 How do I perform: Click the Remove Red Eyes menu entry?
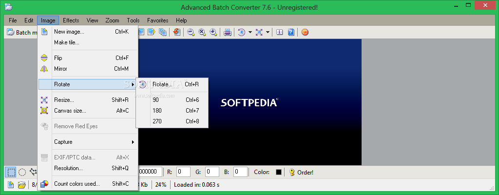click(88, 126)
